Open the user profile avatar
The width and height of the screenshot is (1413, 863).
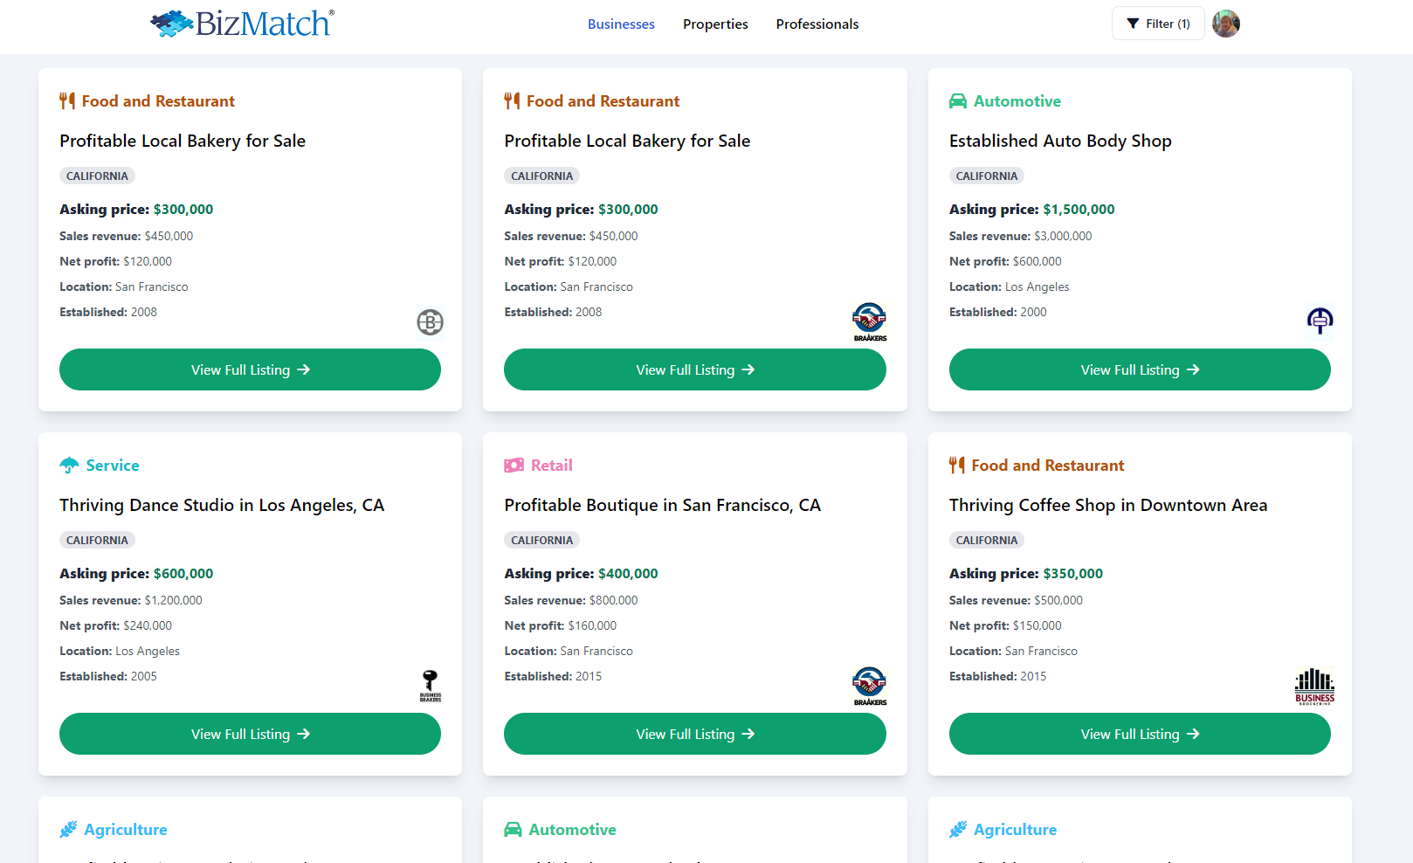[x=1226, y=24]
